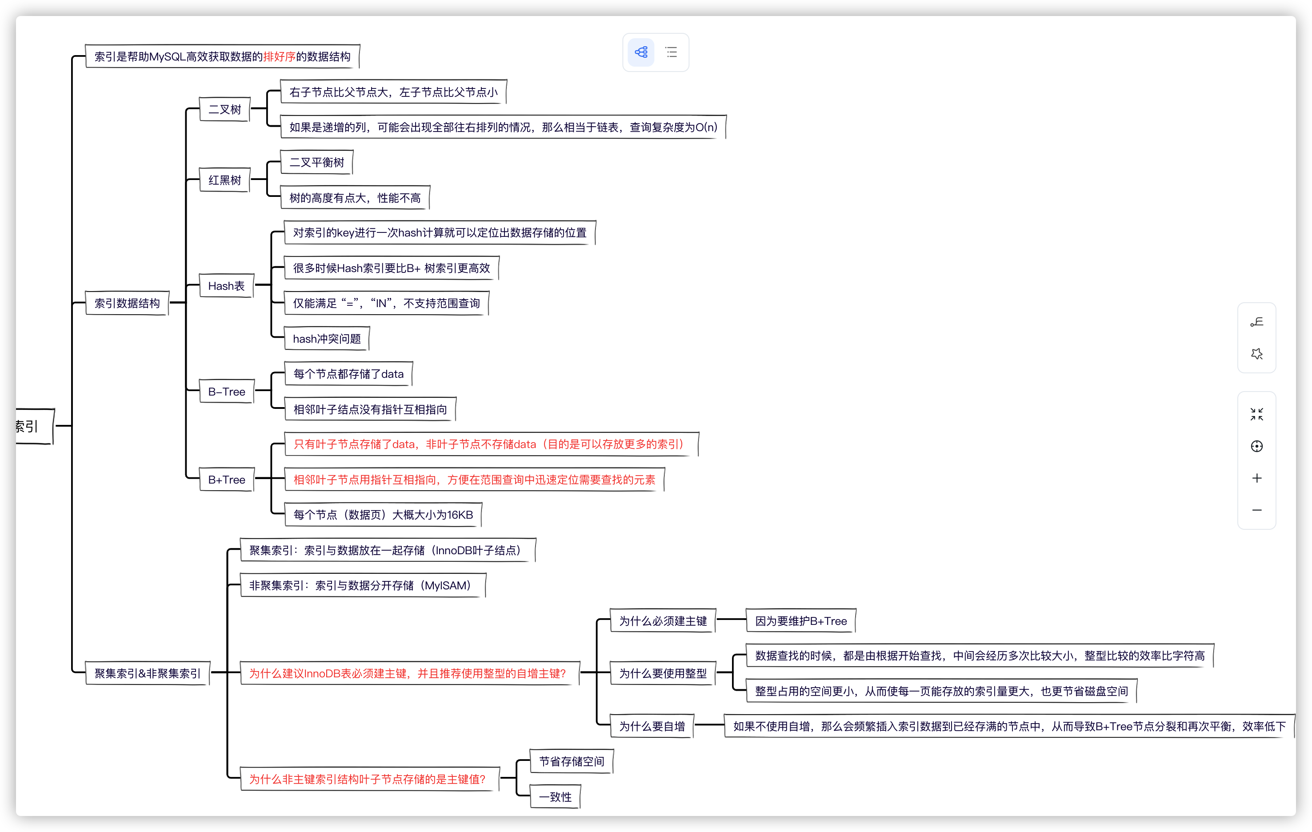Click the 二叉平衡树 node
The image size is (1312, 832).
click(x=316, y=162)
